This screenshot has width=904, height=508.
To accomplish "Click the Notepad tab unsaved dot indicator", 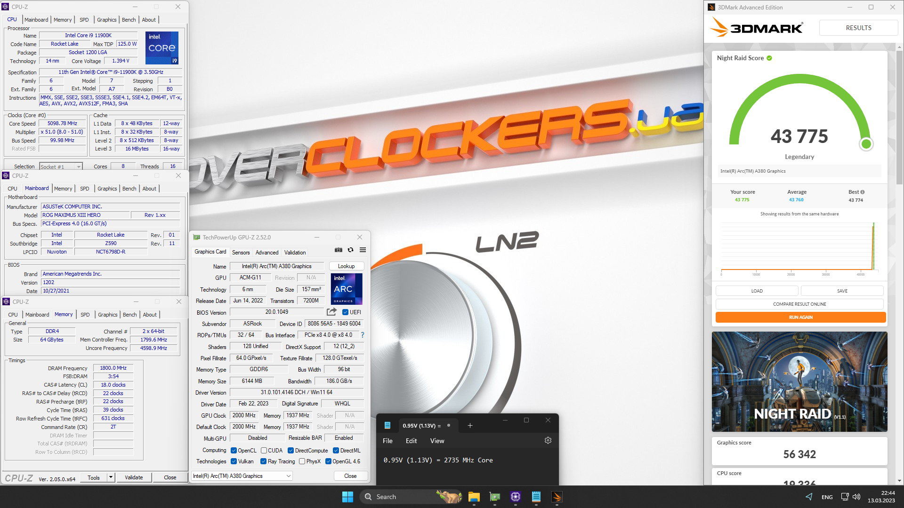I will pyautogui.click(x=449, y=425).
